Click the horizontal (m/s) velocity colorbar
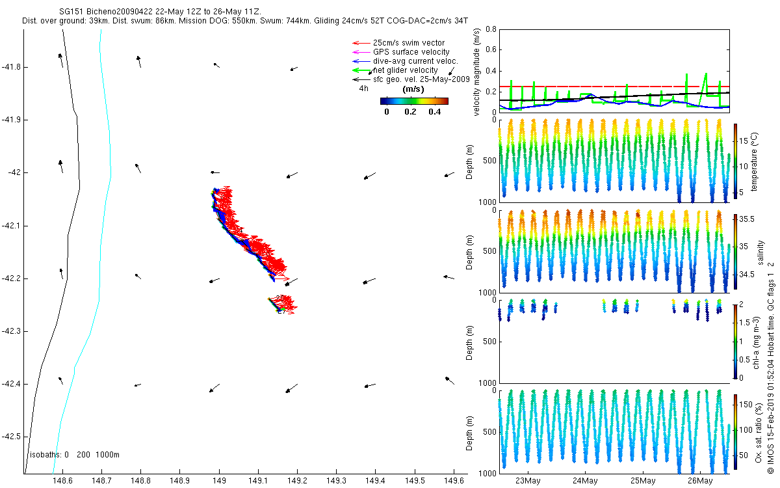 tap(414, 101)
